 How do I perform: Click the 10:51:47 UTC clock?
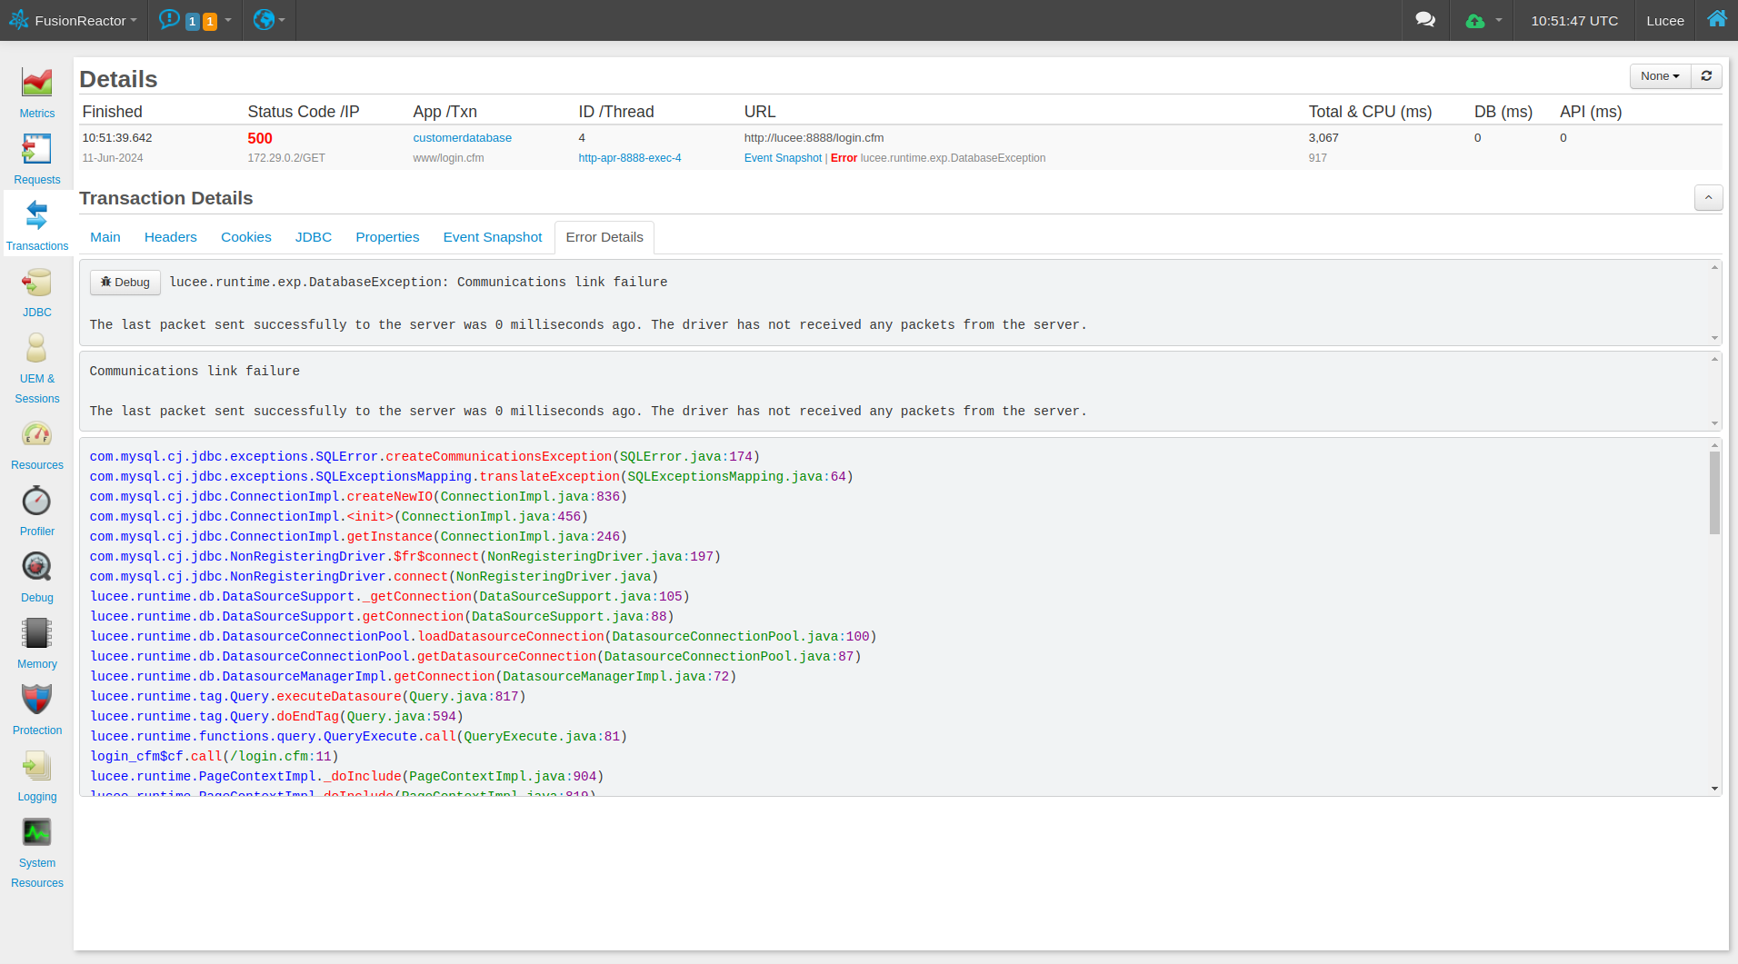coord(1574,20)
